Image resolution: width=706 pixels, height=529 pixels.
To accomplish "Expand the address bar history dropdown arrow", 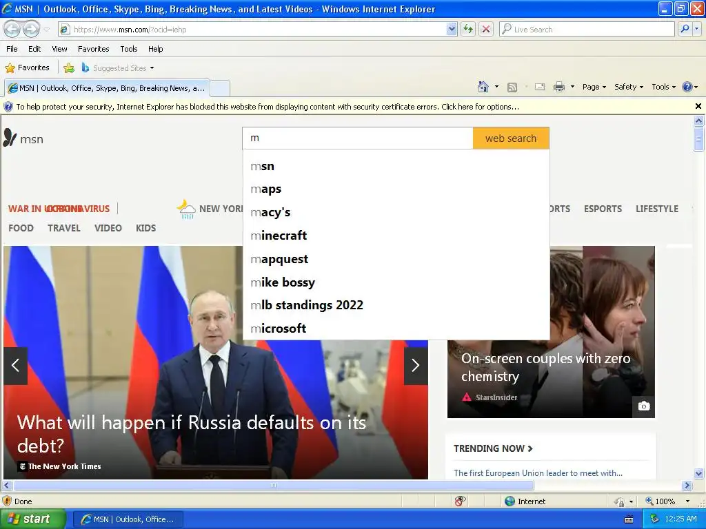I will point(452,30).
